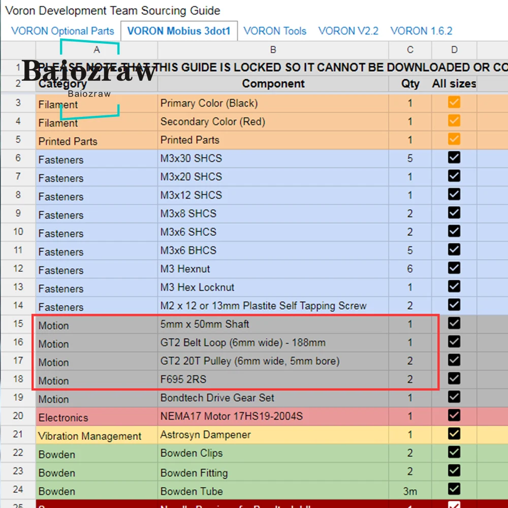Viewport: 508px width, 508px height.
Task: Select column A header
Action: [97, 50]
